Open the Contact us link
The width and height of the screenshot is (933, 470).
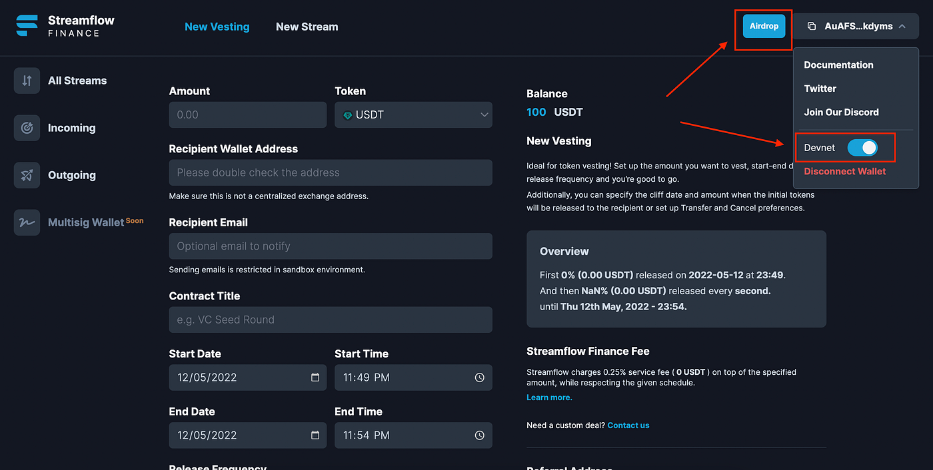628,425
